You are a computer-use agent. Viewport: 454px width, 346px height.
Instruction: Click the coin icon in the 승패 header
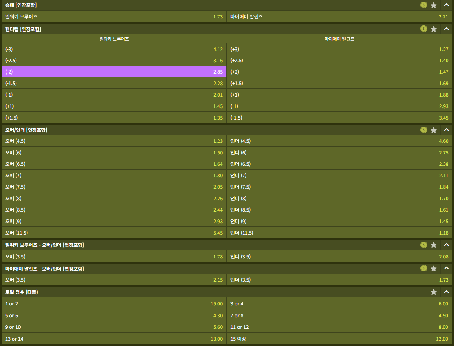coord(424,5)
